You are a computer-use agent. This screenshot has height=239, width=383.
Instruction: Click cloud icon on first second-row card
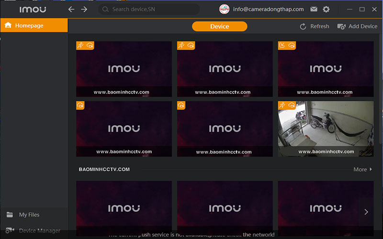[x=80, y=105]
